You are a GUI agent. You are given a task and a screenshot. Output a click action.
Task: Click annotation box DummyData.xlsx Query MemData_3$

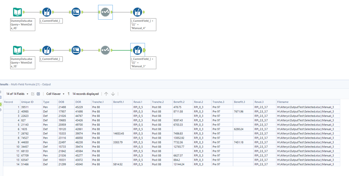[23, 63]
